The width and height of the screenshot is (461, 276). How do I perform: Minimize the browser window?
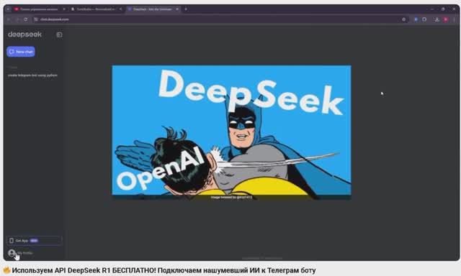pyautogui.click(x=432, y=9)
